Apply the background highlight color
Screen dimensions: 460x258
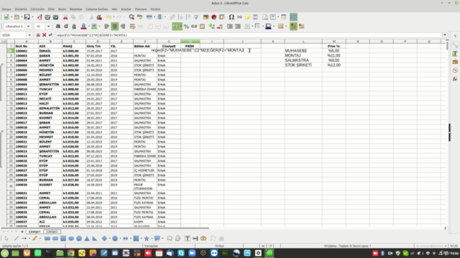pyautogui.click(x=94, y=27)
